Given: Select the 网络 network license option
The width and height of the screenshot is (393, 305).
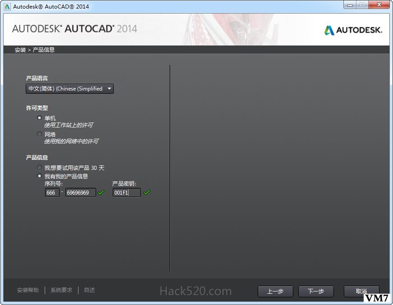Looking at the screenshot, I should [x=39, y=134].
